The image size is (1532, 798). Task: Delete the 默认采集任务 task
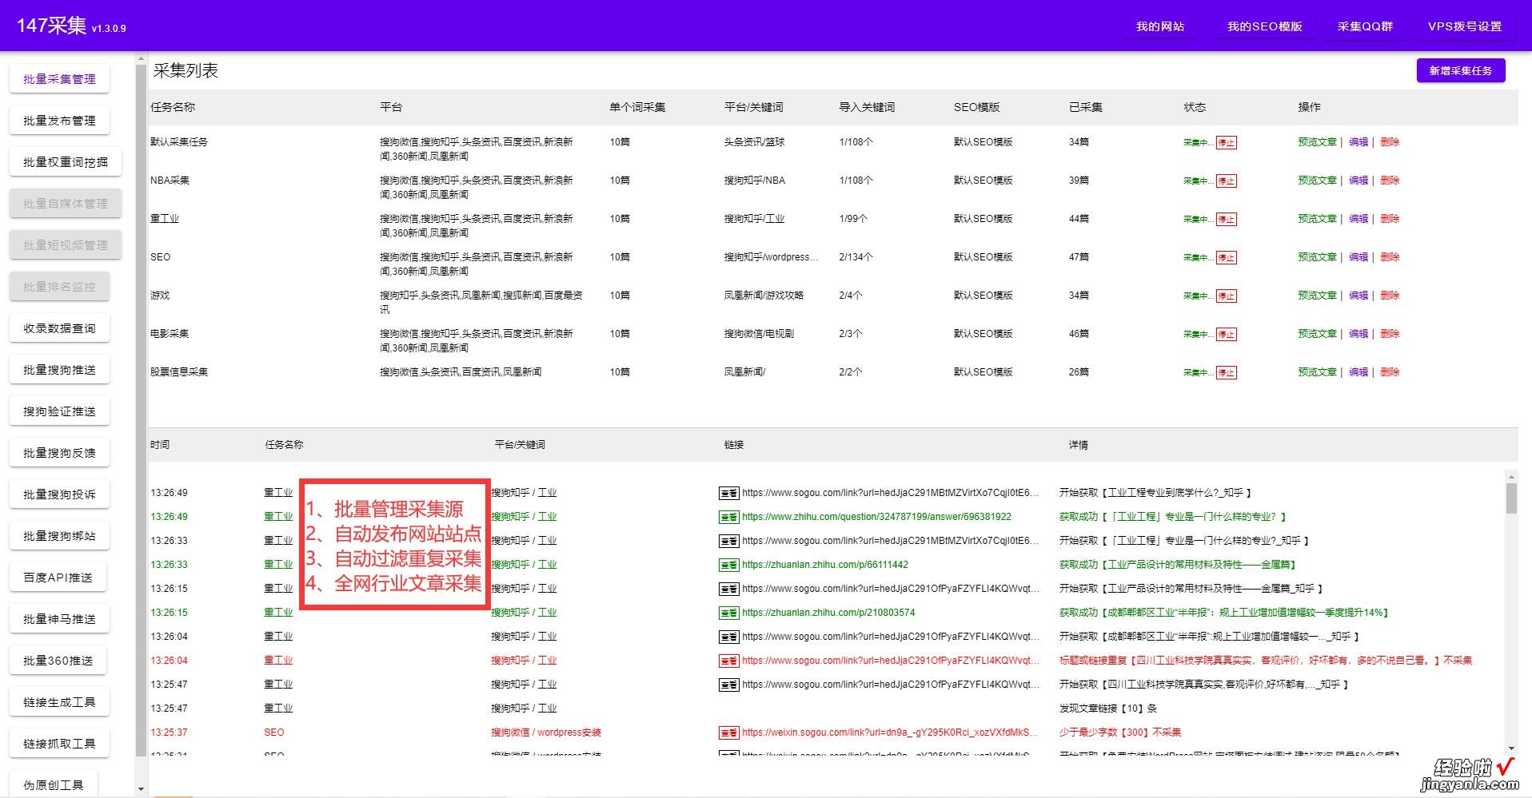[1390, 142]
